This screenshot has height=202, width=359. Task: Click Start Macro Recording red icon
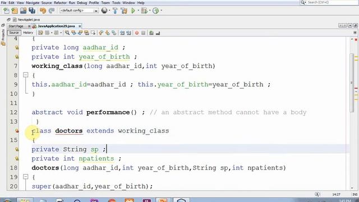137,33
